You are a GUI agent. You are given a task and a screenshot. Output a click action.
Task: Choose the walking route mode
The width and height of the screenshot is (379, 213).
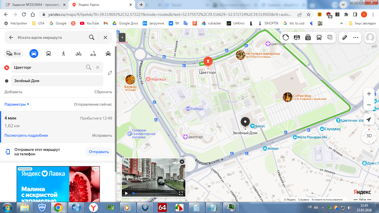tap(64, 54)
